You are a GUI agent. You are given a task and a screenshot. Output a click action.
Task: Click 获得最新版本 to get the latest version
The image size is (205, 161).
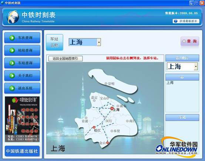(x=186, y=21)
